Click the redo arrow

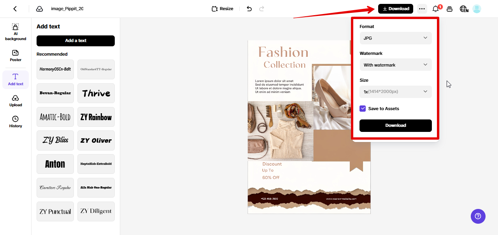point(262,8)
